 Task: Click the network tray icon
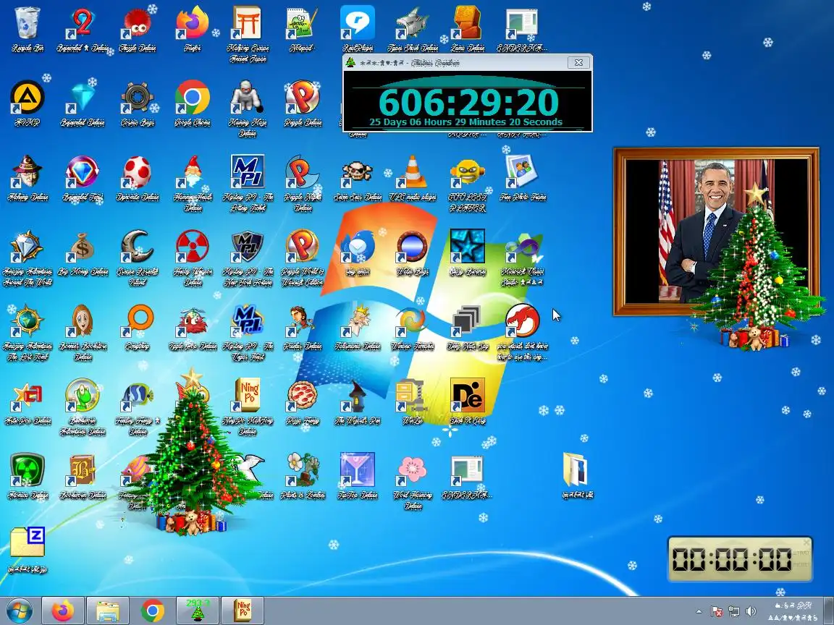pyautogui.click(x=734, y=611)
